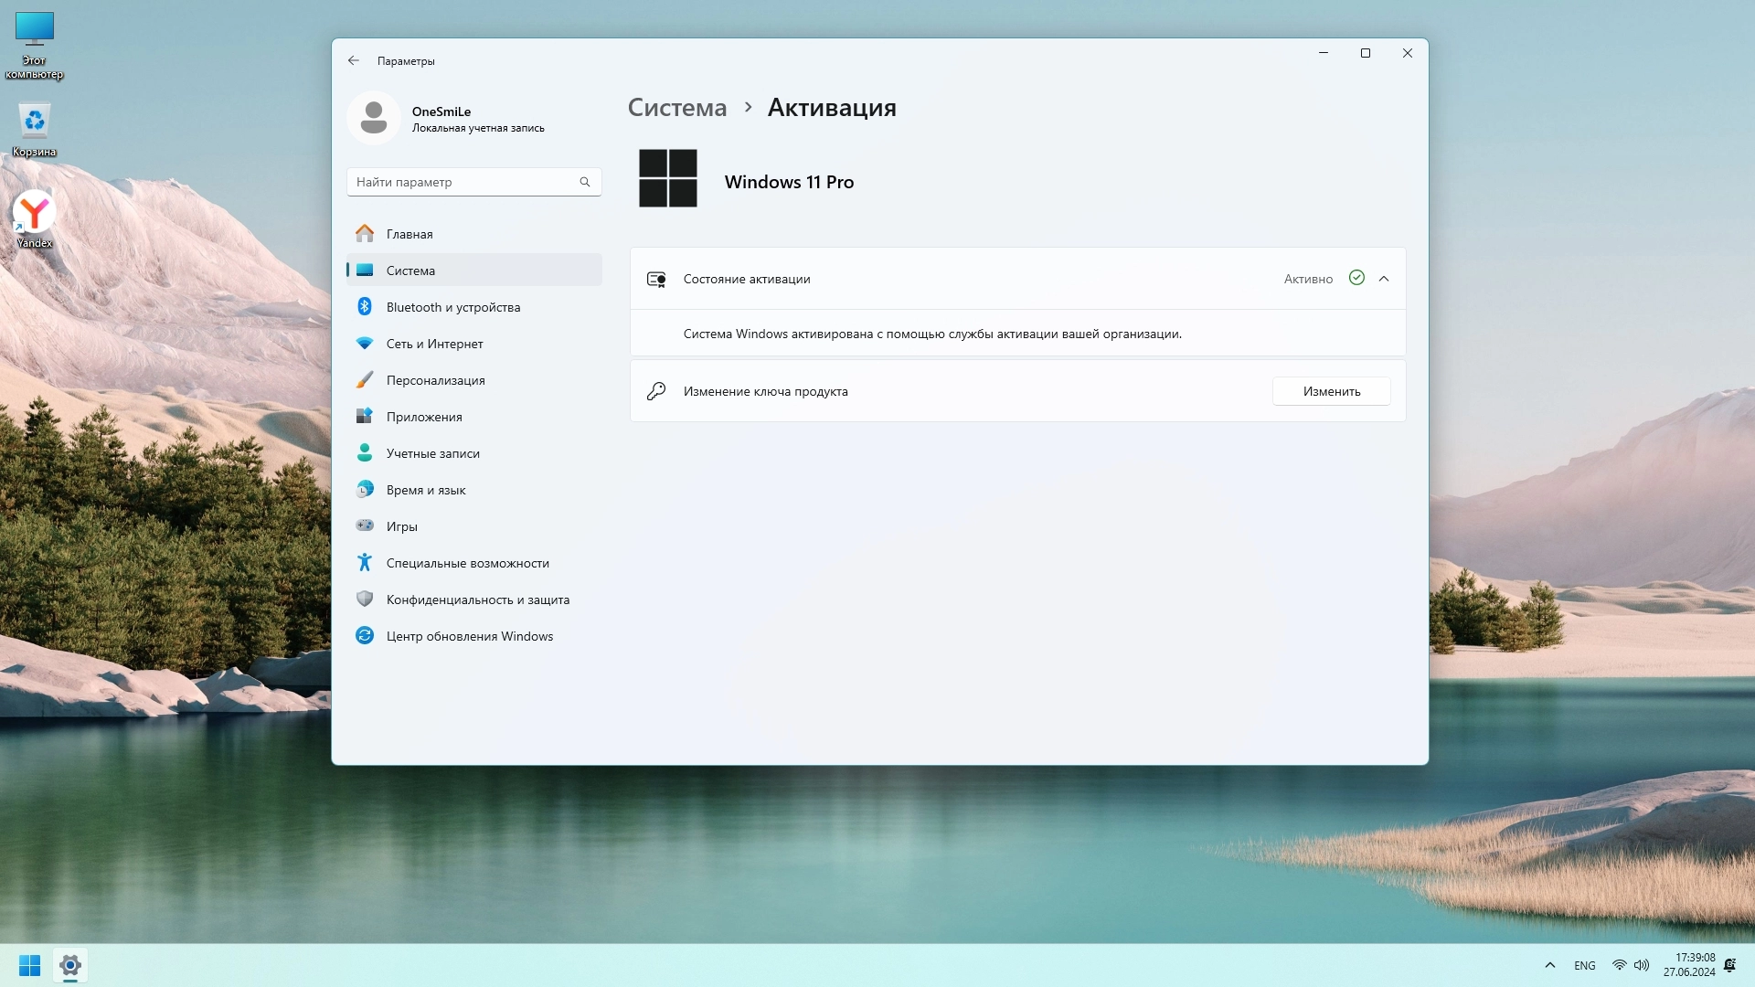Open the Windows Start menu
The image size is (1755, 987).
pos(29,965)
